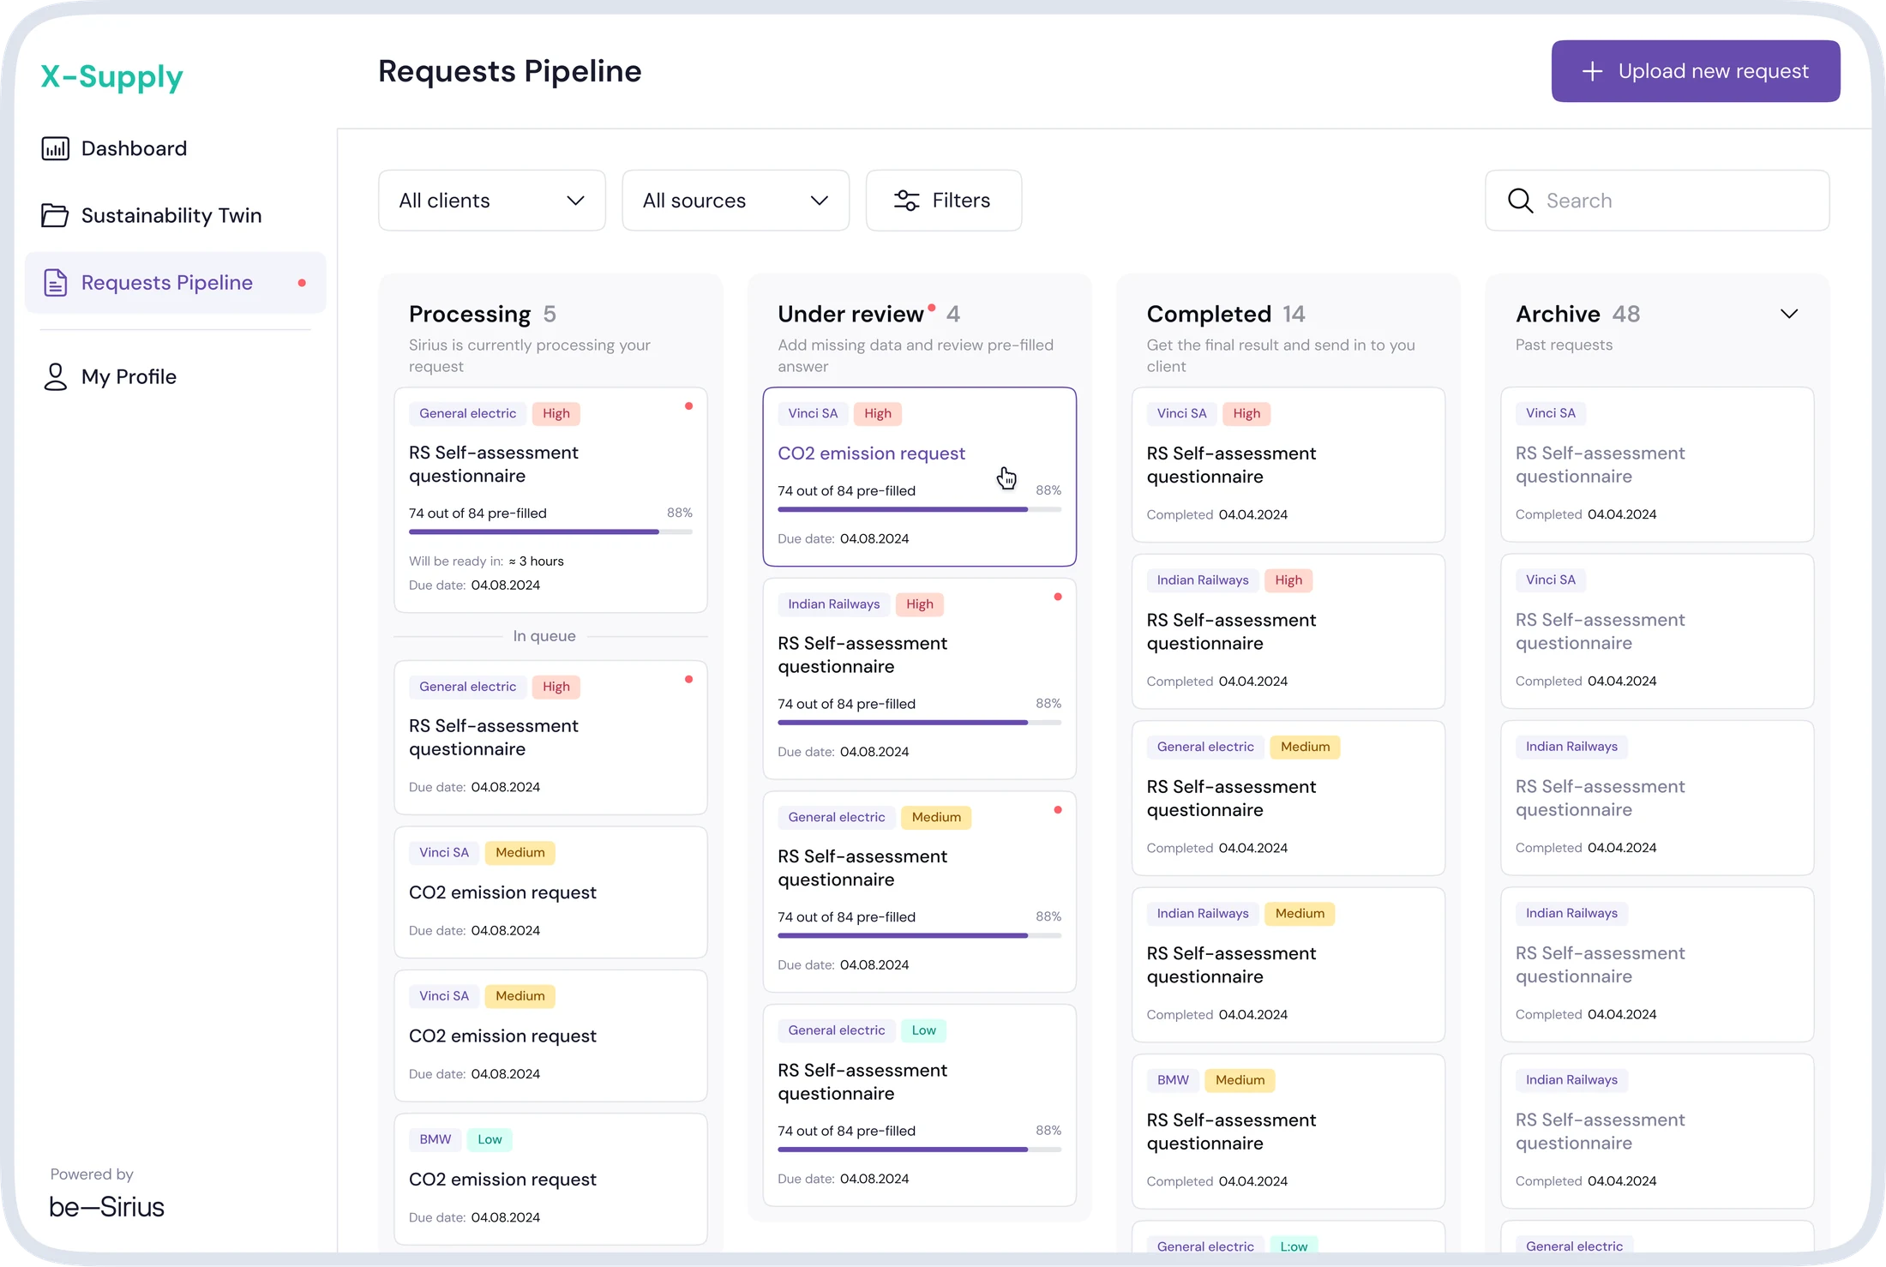The width and height of the screenshot is (1886, 1267).
Task: Click the High tag on Vinci SA completed card
Action: [x=1246, y=413]
